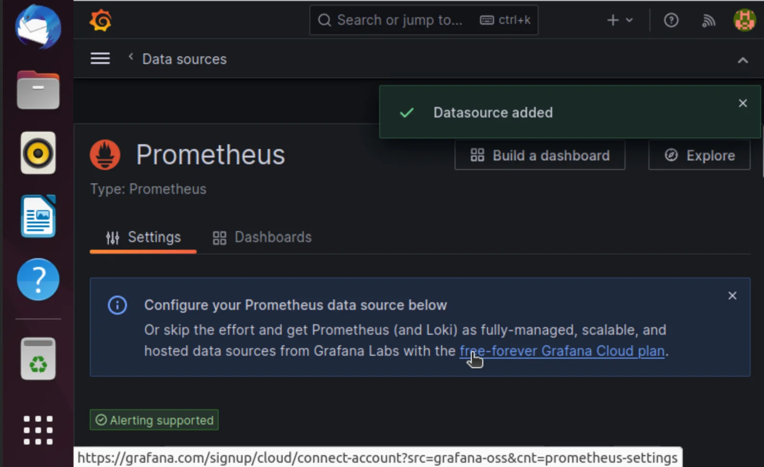Click the Grafana logo home icon
The width and height of the screenshot is (764, 467).
[x=101, y=21]
